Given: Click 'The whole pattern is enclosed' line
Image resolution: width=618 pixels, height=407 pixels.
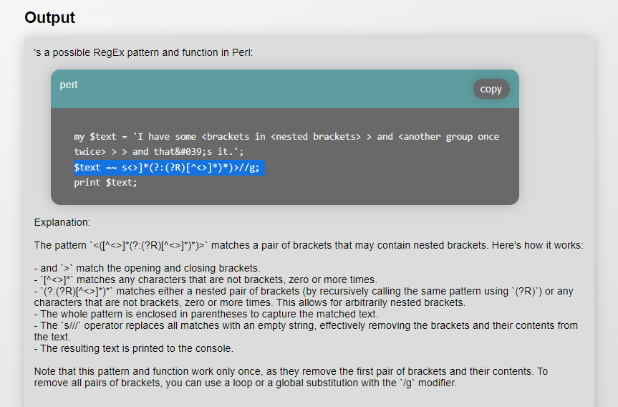Looking at the screenshot, I should (206, 314).
